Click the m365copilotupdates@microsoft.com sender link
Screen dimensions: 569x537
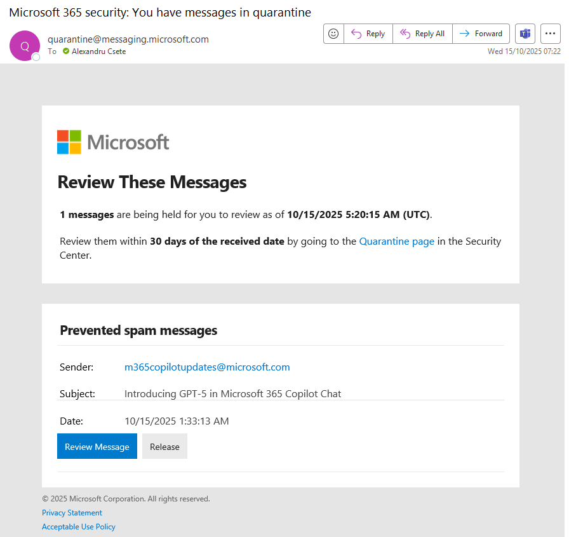(207, 367)
